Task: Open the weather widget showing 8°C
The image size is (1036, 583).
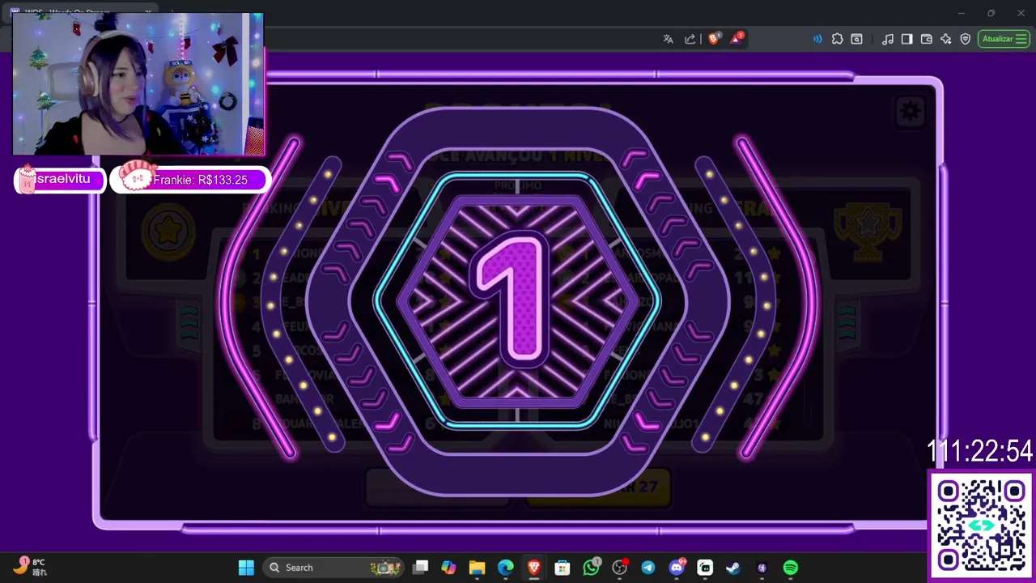Action: [x=31, y=567]
